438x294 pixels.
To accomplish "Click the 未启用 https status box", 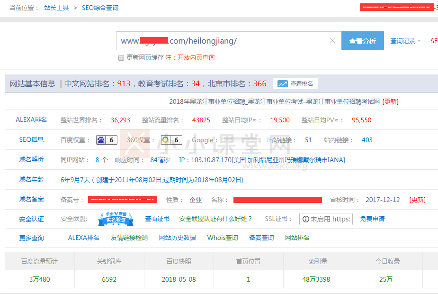I will click(326, 219).
